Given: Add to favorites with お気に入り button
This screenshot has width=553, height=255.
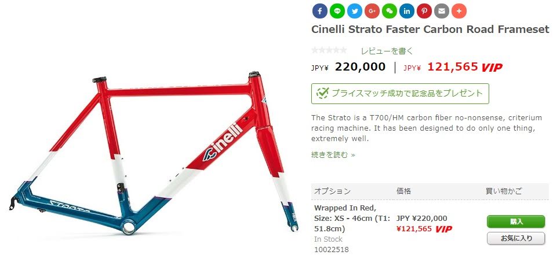Looking at the screenshot, I should [516, 238].
